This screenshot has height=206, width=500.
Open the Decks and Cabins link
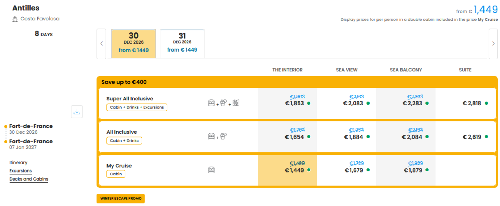pos(29,179)
